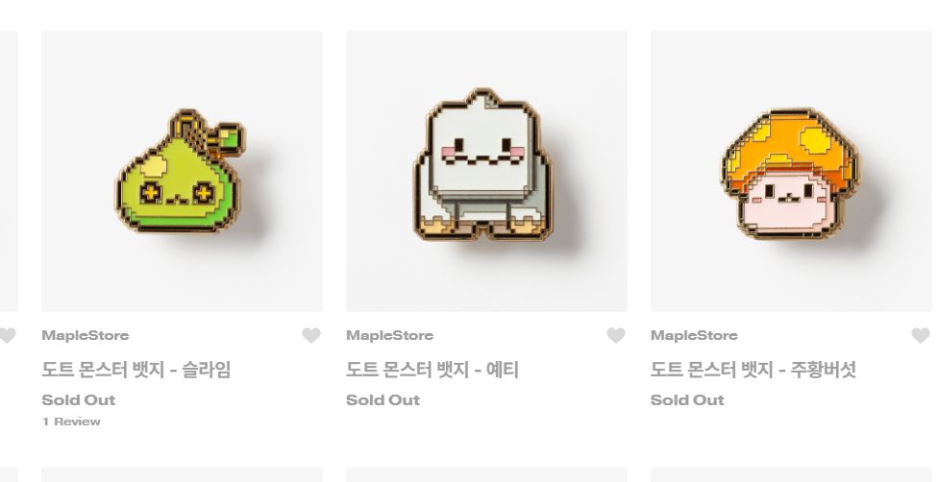The width and height of the screenshot is (938, 482).
Task: Click MapleStore brand above orange mushroom badge
Action: coord(695,335)
